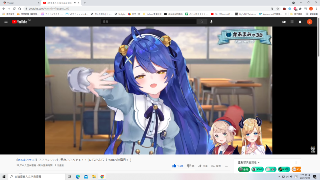
Task: Click the address bar URL
Action: pos(49,8)
